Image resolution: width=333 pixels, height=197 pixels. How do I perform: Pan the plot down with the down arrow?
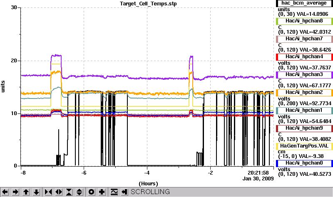coord(36,192)
